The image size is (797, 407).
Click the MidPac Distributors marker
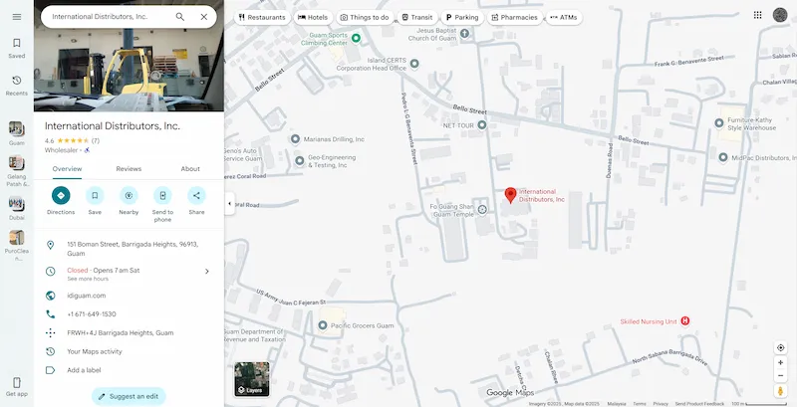pos(723,157)
